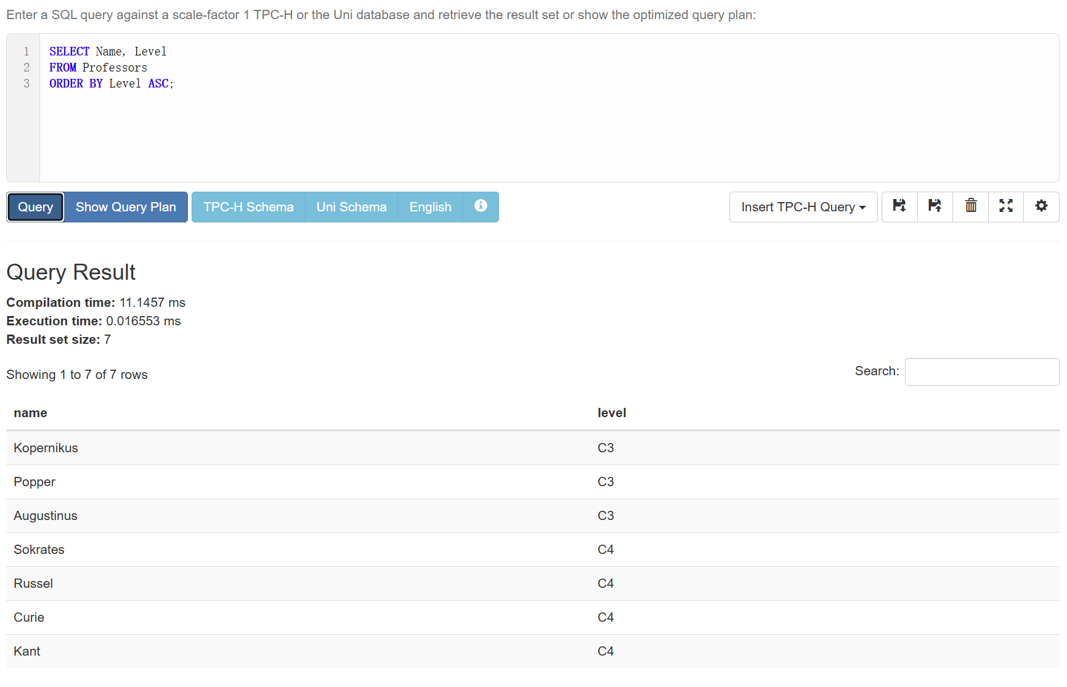Image resolution: width=1067 pixels, height=687 pixels.
Task: Open the TPC-H Schema tab
Action: pos(248,207)
